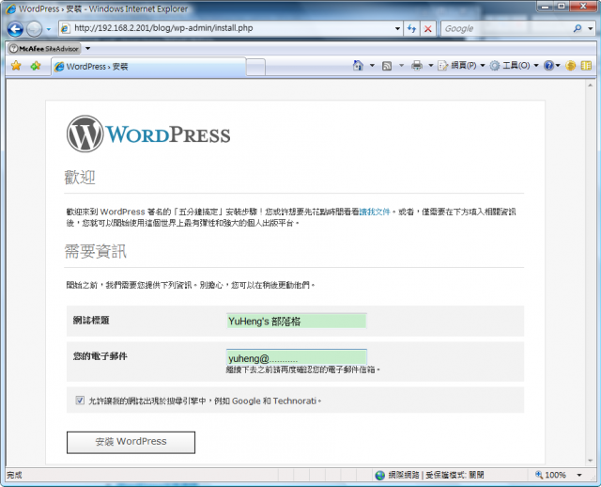The height and width of the screenshot is (487, 601).
Task: Expand the Feeds dropdown arrow
Action: coord(401,66)
